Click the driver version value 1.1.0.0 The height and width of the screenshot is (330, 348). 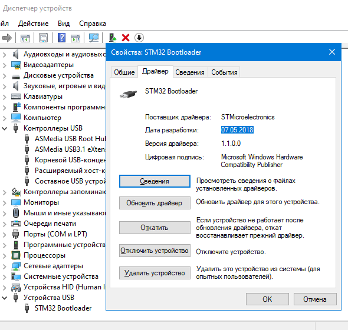coord(231,144)
